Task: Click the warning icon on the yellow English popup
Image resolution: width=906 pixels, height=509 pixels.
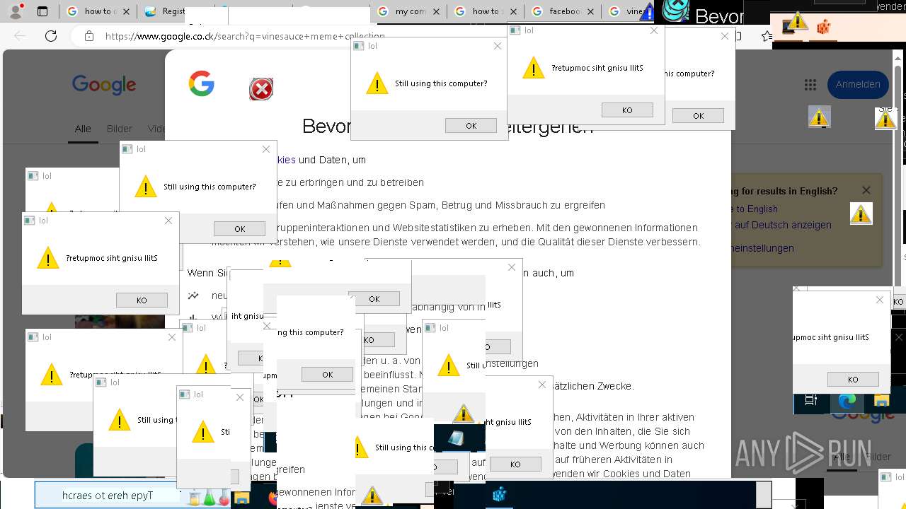Action: click(x=861, y=213)
